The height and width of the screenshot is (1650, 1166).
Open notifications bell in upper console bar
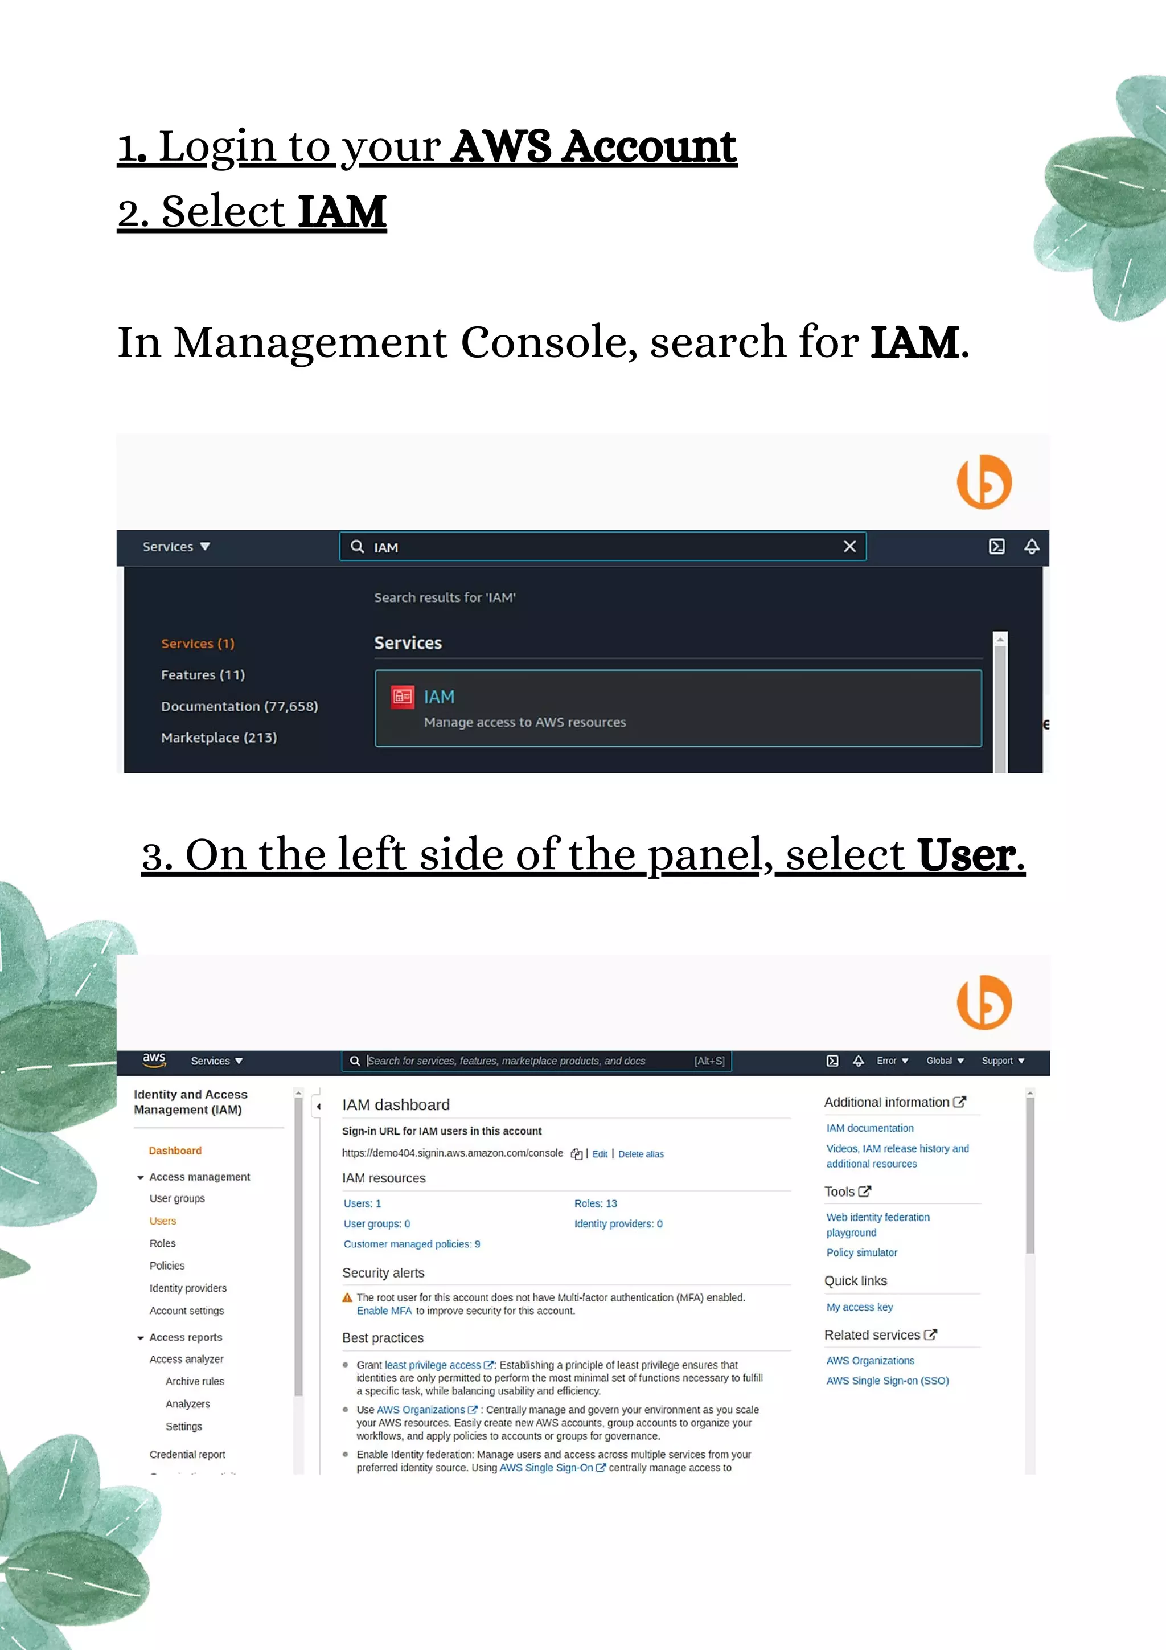[1032, 547]
